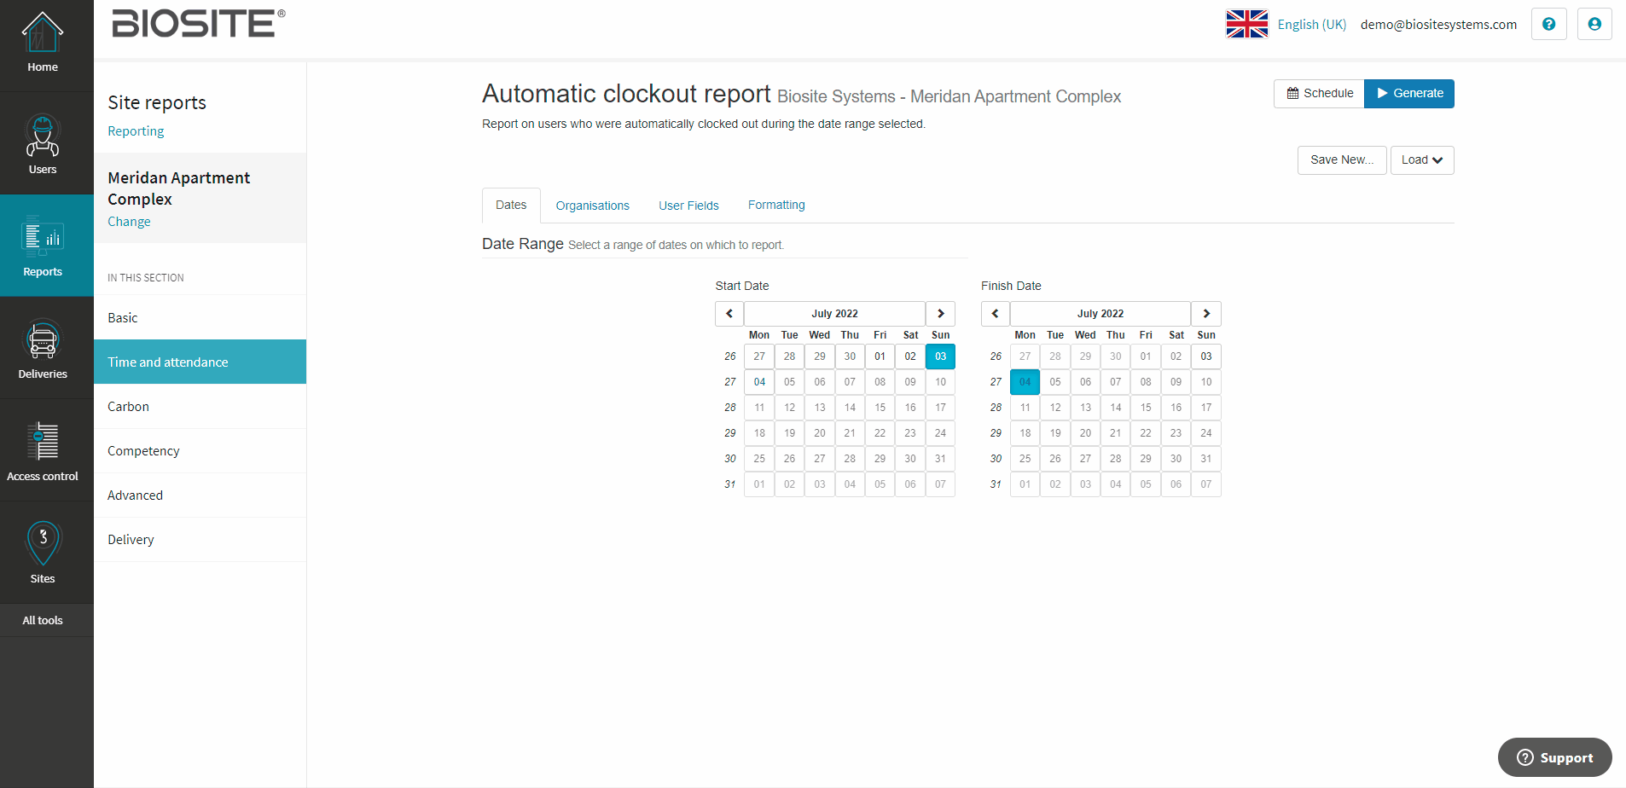Screen dimensions: 1626x788
Task: Select 10 Sunday in Finish Date calendar
Action: (1206, 382)
